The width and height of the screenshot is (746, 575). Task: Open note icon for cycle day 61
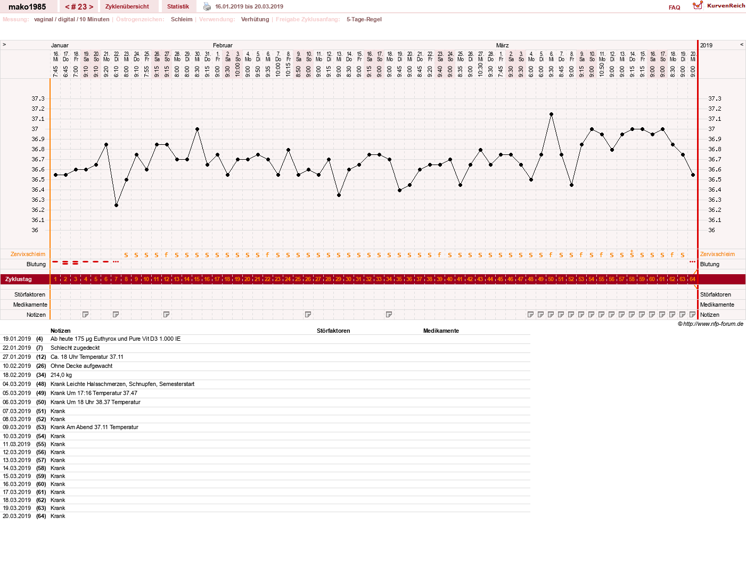[662, 315]
